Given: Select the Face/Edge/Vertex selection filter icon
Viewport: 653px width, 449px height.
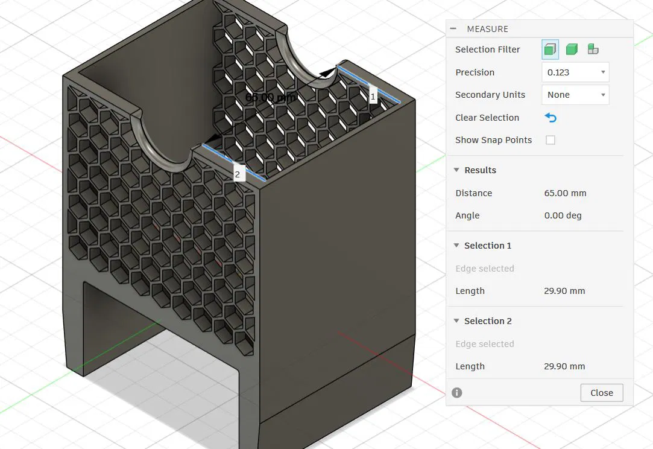Looking at the screenshot, I should 550,49.
